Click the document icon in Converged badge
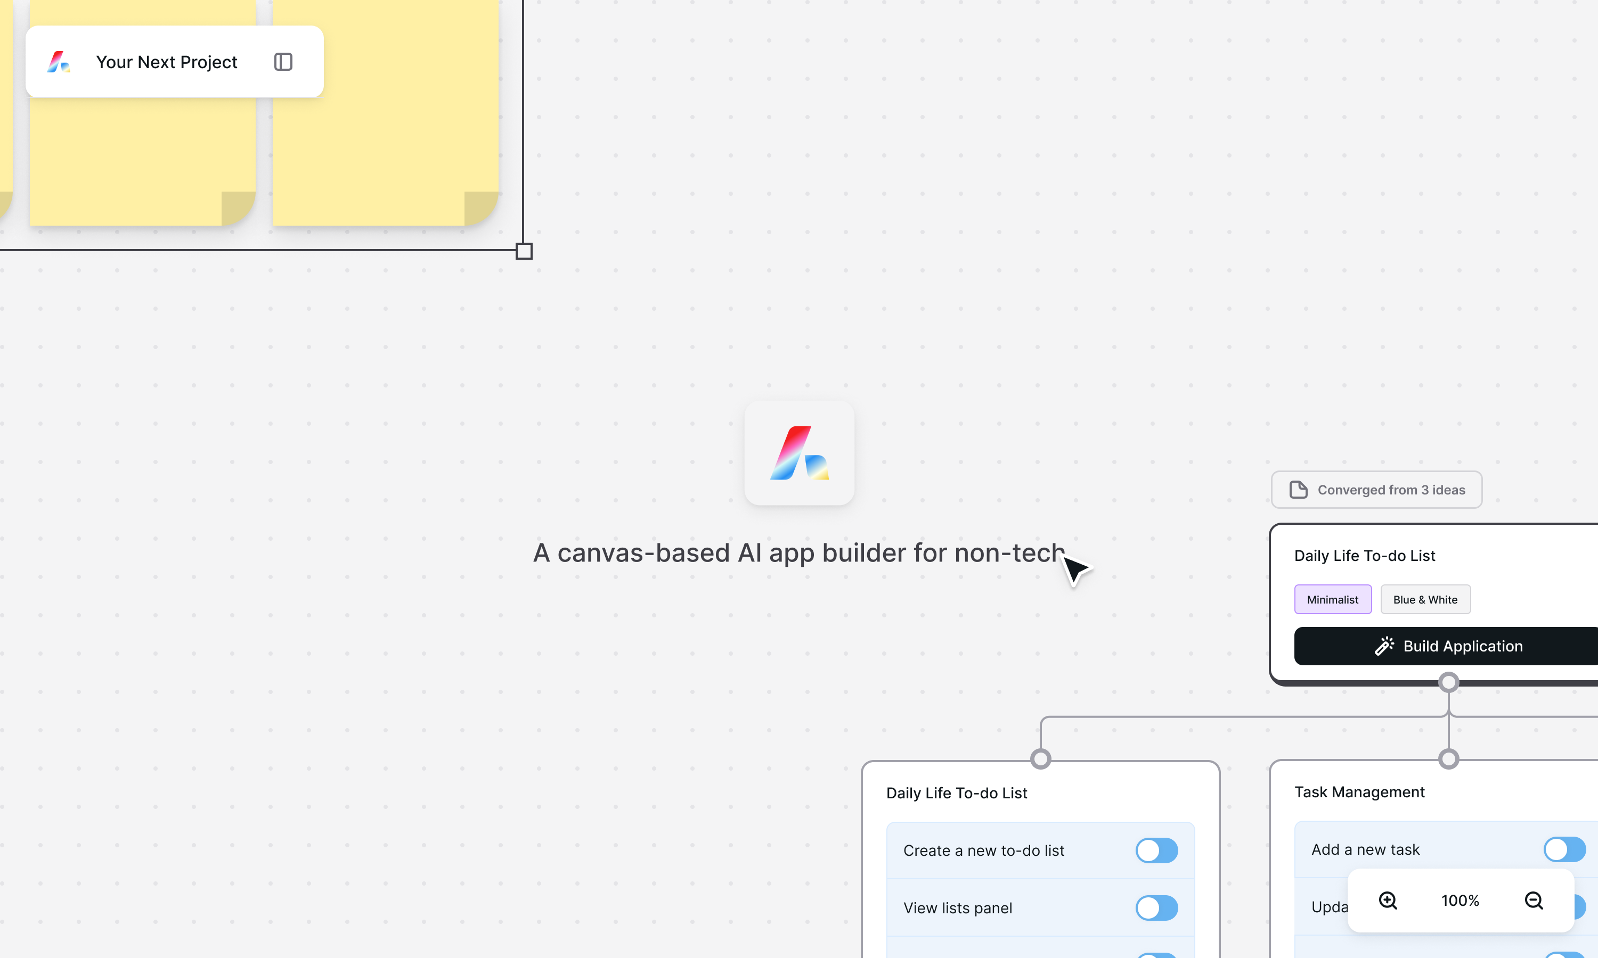1598x958 pixels. pos(1298,490)
